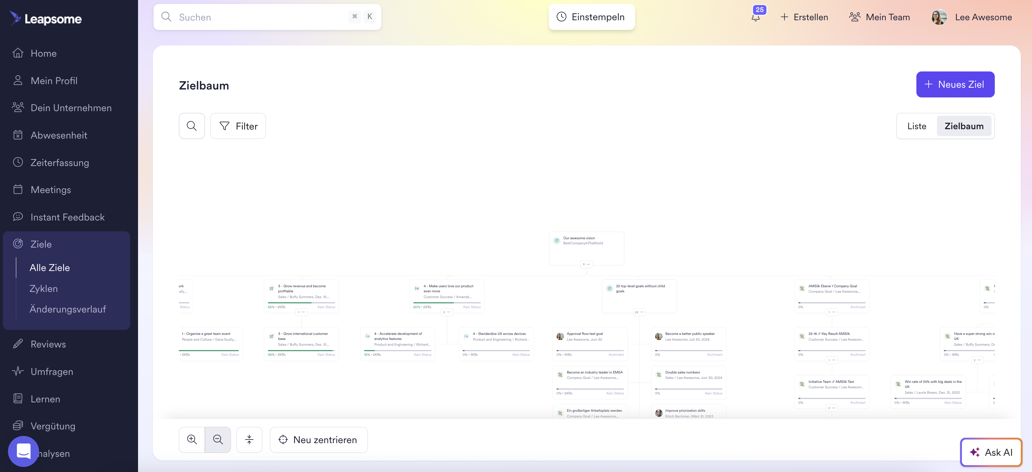Open the chat support bubble icon
This screenshot has height=472, width=1032.
coord(23,451)
